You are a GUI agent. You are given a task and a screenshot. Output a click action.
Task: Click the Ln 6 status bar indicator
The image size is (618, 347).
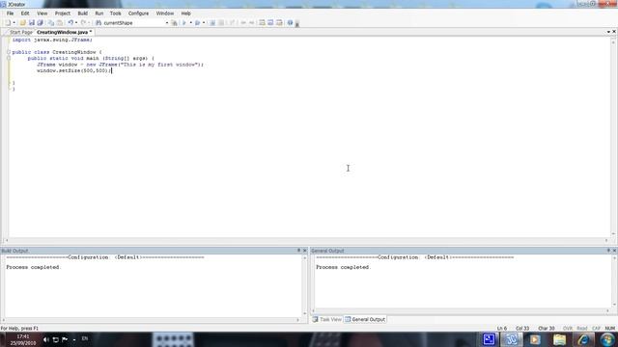502,328
